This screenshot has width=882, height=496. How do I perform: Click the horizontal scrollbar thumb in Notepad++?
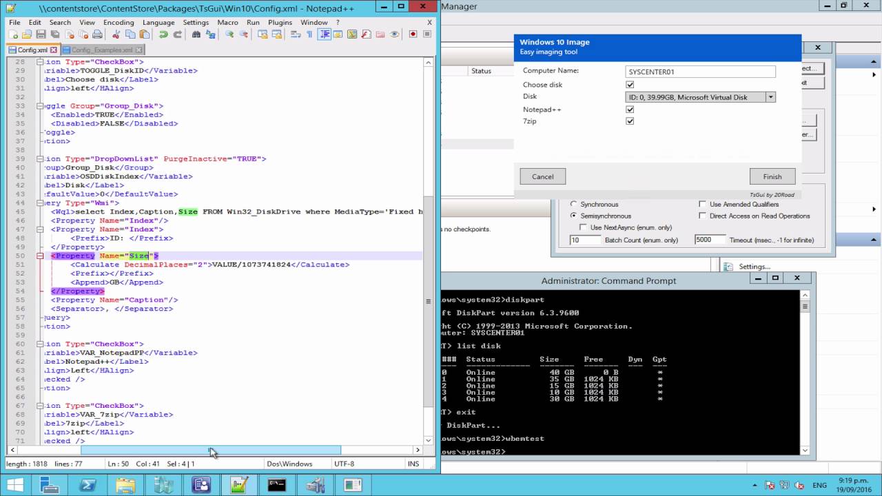coord(211,450)
